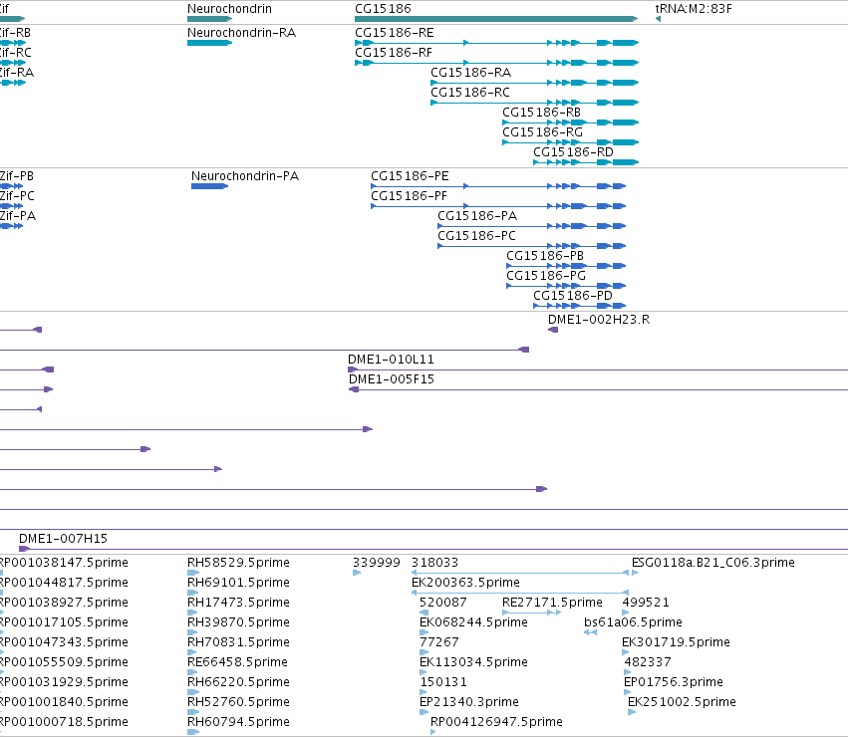Click the RH17473.5prime EST label
This screenshot has height=737, width=848.
[238, 603]
